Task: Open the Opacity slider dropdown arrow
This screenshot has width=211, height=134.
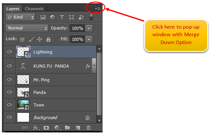Action: [x=89, y=28]
